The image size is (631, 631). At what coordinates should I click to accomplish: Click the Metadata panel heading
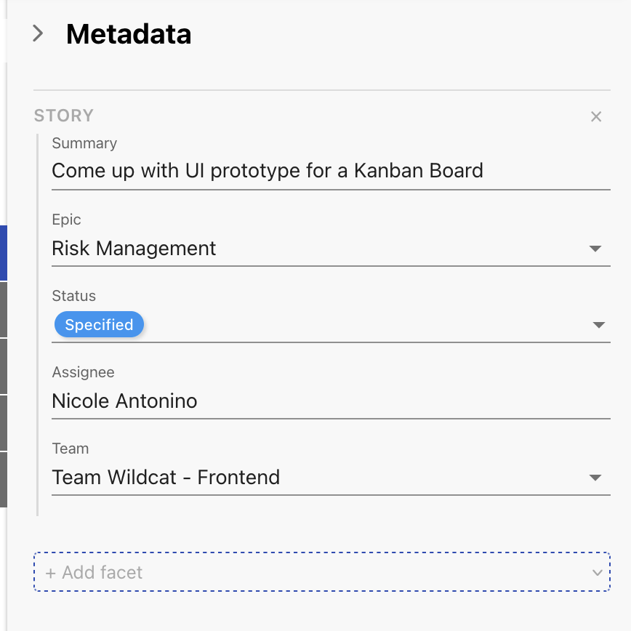click(129, 34)
